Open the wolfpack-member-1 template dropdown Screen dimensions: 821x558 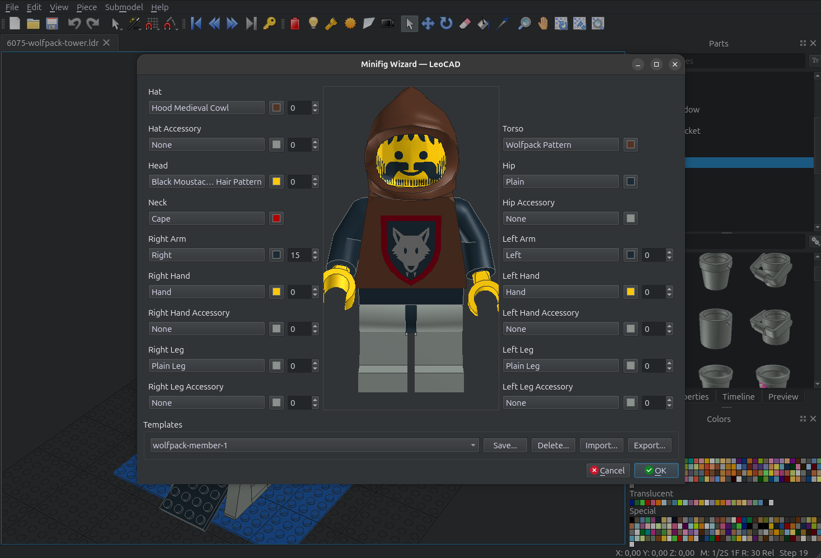pyautogui.click(x=314, y=446)
